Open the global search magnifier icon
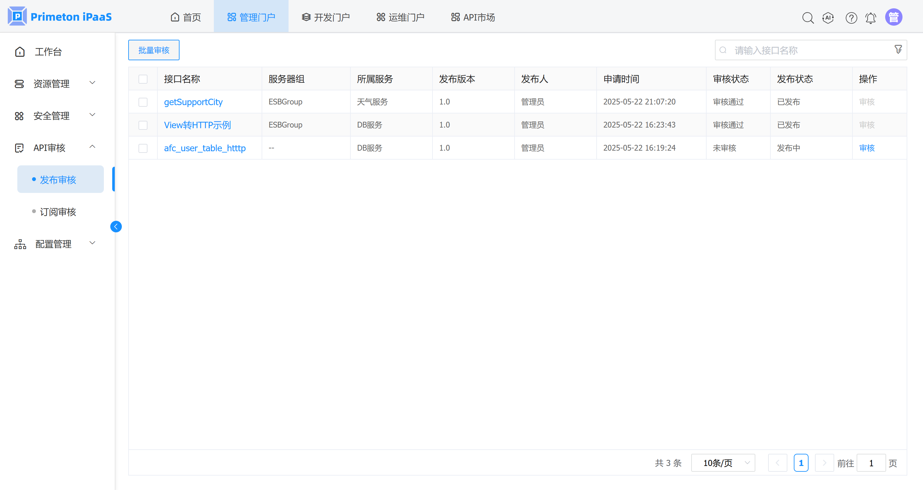 point(808,18)
